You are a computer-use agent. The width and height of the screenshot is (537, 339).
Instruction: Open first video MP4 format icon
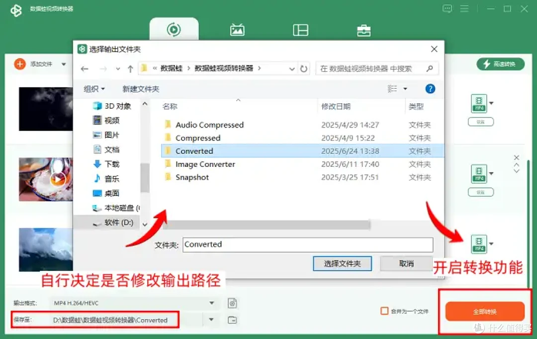pyautogui.click(x=479, y=104)
